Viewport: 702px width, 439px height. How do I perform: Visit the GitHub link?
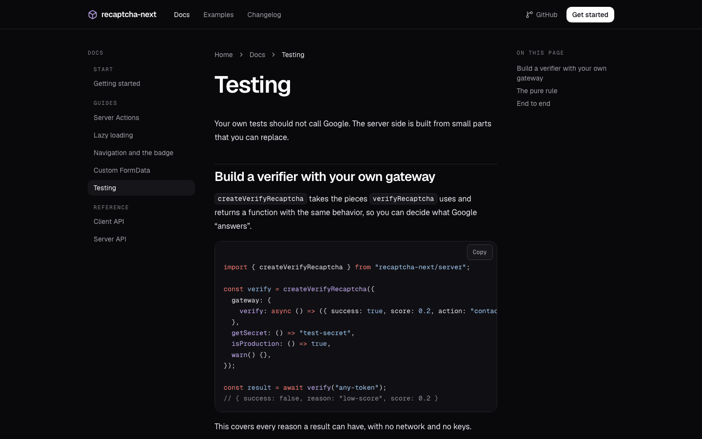coord(542,15)
